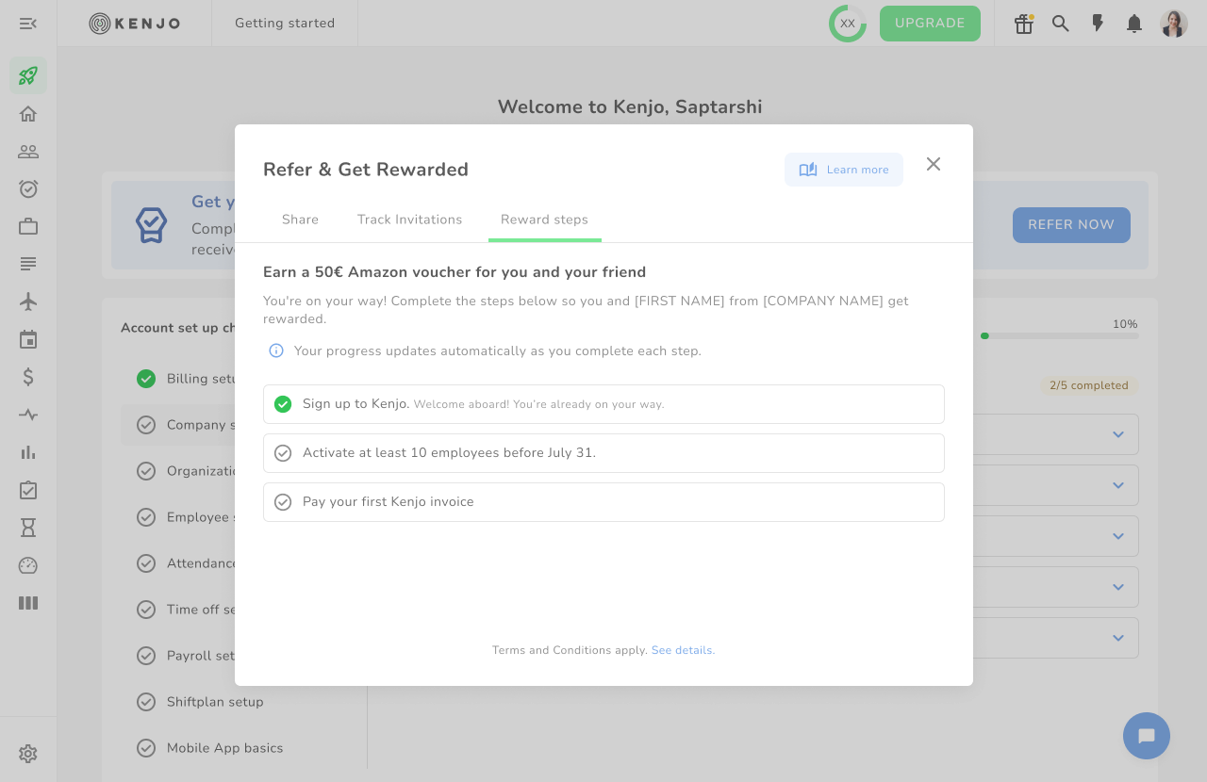
Task: Click the medal ribbon icon in referral banner
Action: pos(151,225)
